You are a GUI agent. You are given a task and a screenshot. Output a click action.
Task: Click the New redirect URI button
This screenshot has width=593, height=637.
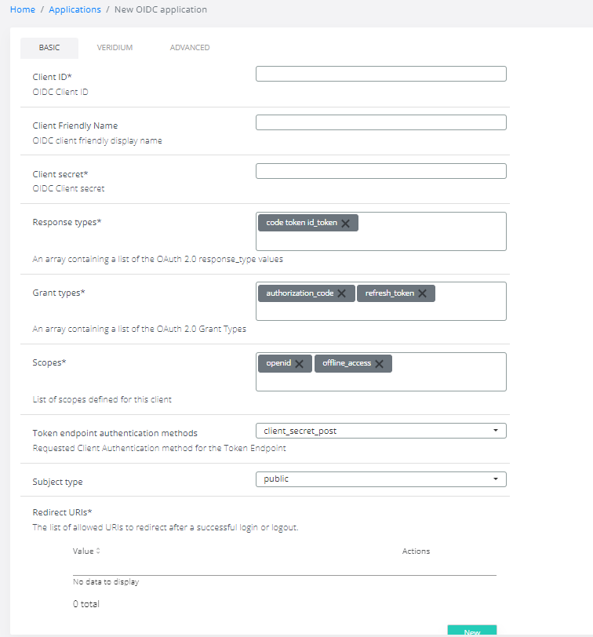(x=471, y=631)
